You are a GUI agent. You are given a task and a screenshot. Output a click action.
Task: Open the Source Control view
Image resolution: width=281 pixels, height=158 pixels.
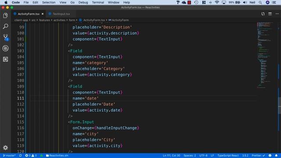pos(6,37)
